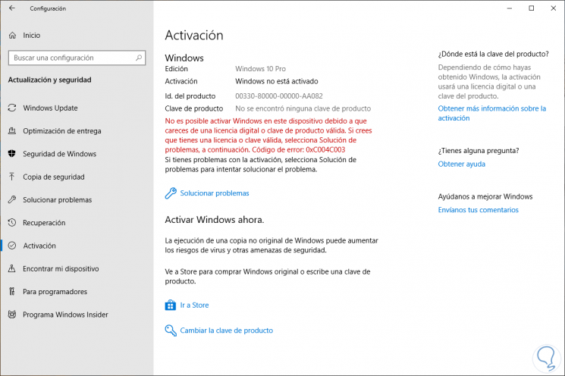Viewport: 565px width, 376px height.
Task: Click the Seguridad de Windows shield icon
Action: coord(11,154)
